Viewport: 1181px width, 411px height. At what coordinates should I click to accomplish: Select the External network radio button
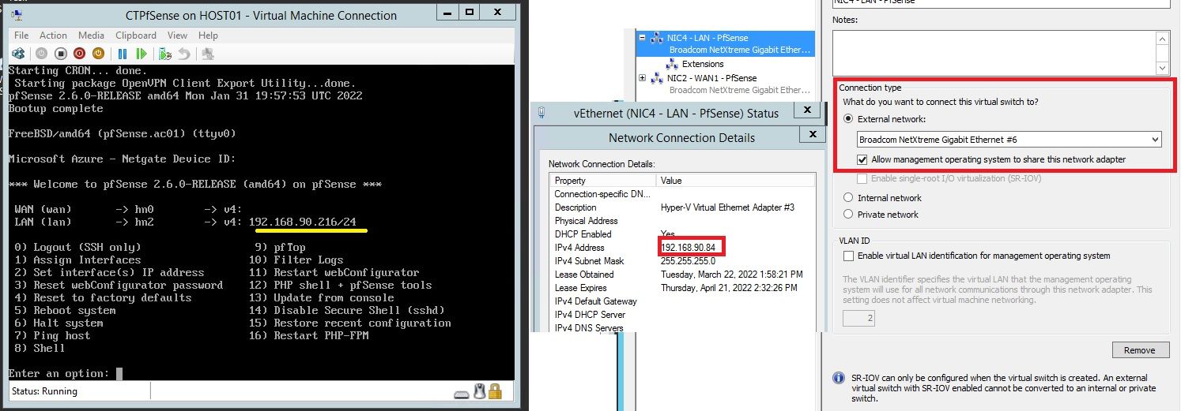[x=849, y=119]
